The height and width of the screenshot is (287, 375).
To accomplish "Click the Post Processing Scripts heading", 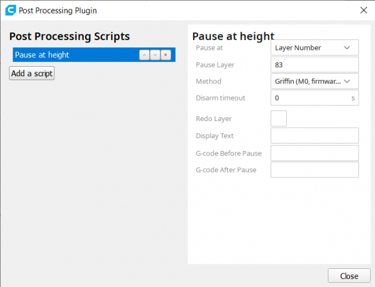I will 69,36.
